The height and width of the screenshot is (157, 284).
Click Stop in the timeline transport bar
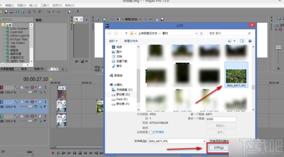80,153
